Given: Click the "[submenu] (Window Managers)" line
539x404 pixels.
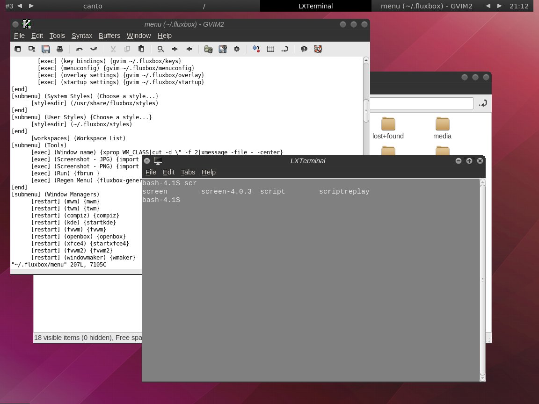Looking at the screenshot, I should tap(55, 195).
